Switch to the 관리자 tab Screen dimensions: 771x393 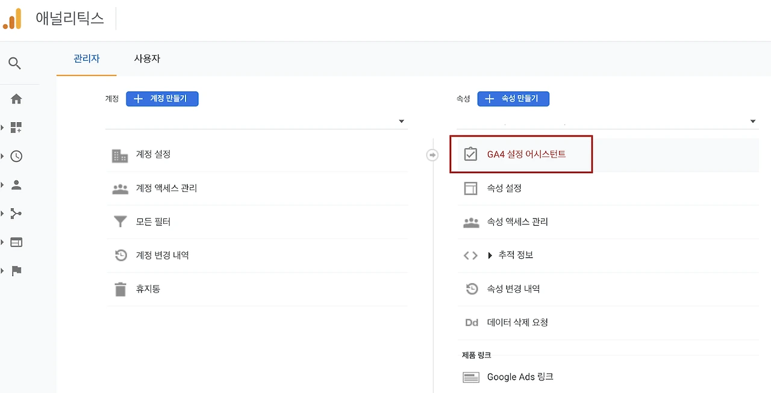click(87, 59)
